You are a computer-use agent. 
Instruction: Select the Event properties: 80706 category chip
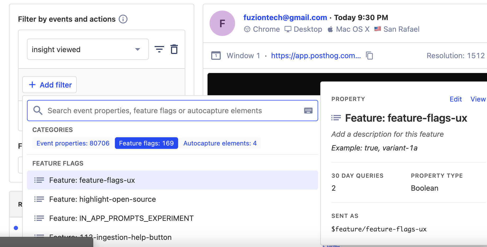click(73, 143)
